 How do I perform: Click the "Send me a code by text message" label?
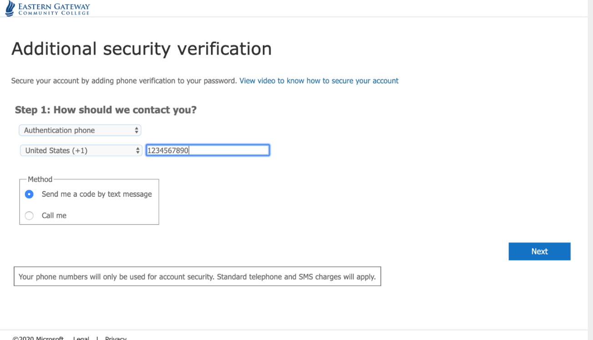click(x=96, y=194)
